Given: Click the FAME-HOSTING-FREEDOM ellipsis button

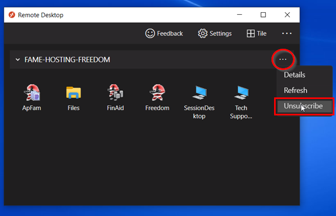Looking at the screenshot, I should click(283, 59).
